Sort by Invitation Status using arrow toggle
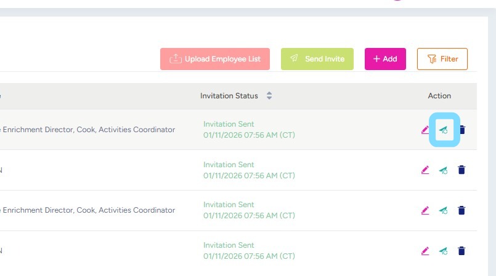496x276 pixels. pos(269,96)
